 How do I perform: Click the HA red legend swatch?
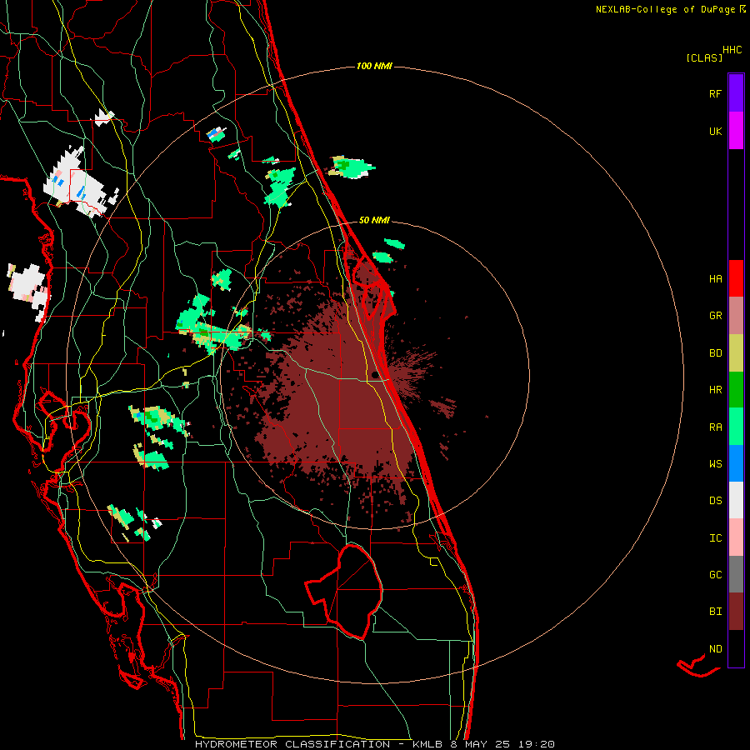[736, 278]
